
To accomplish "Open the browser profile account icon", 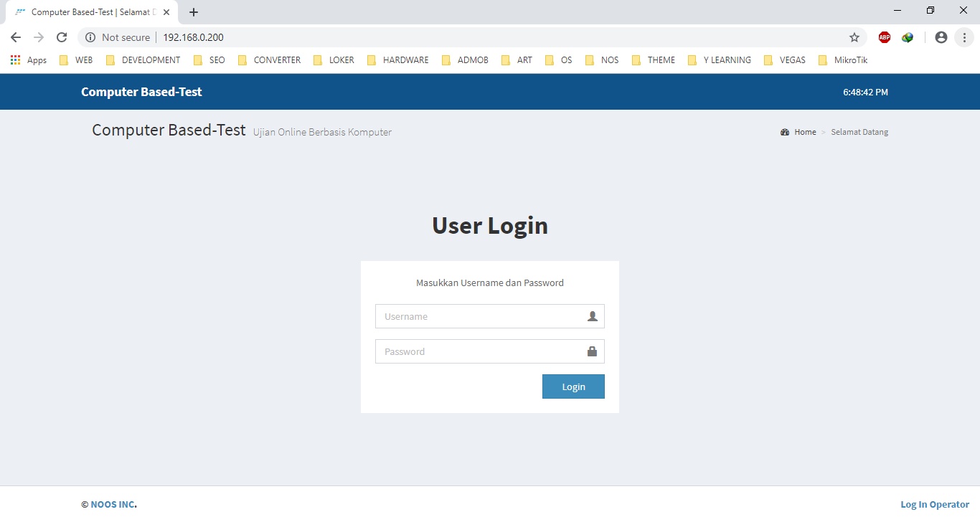I will (x=941, y=37).
